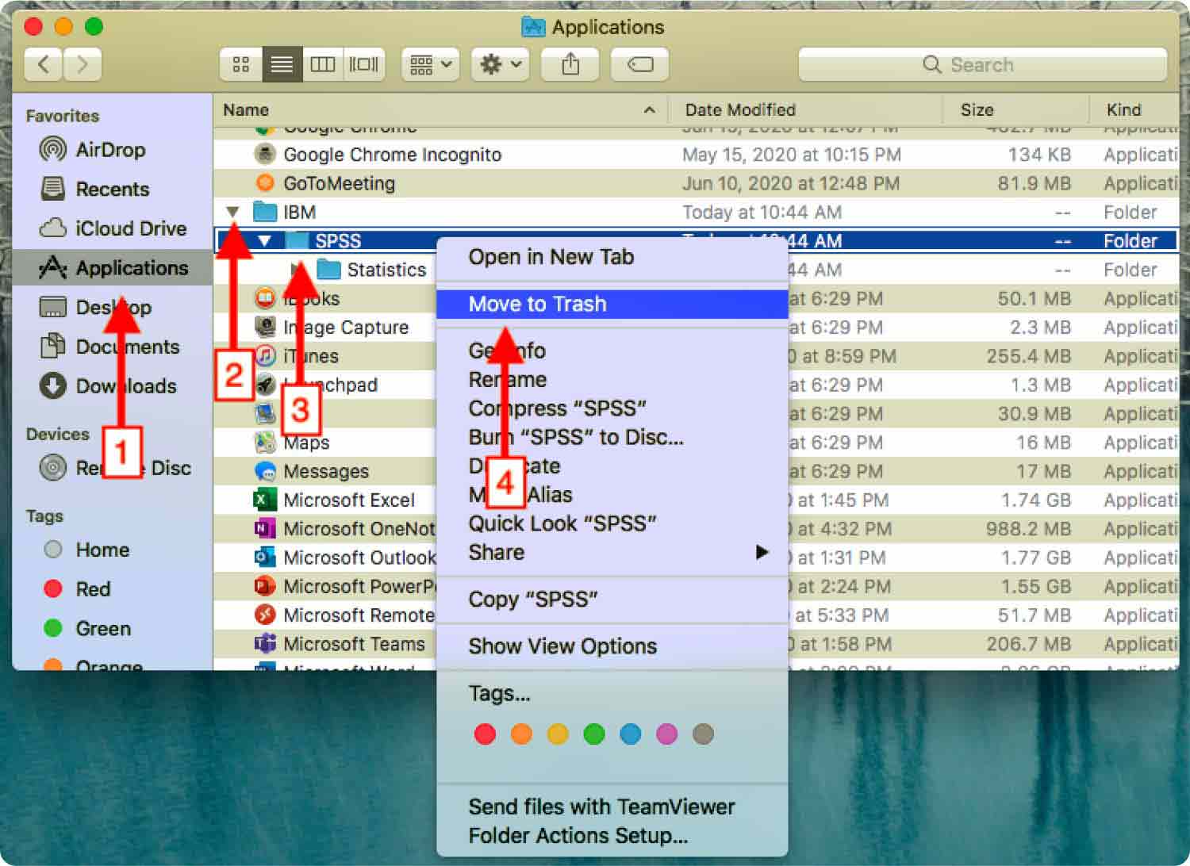Image resolution: width=1190 pixels, height=866 pixels.
Task: Open iCloud Drive in the sidebar
Action: (113, 228)
